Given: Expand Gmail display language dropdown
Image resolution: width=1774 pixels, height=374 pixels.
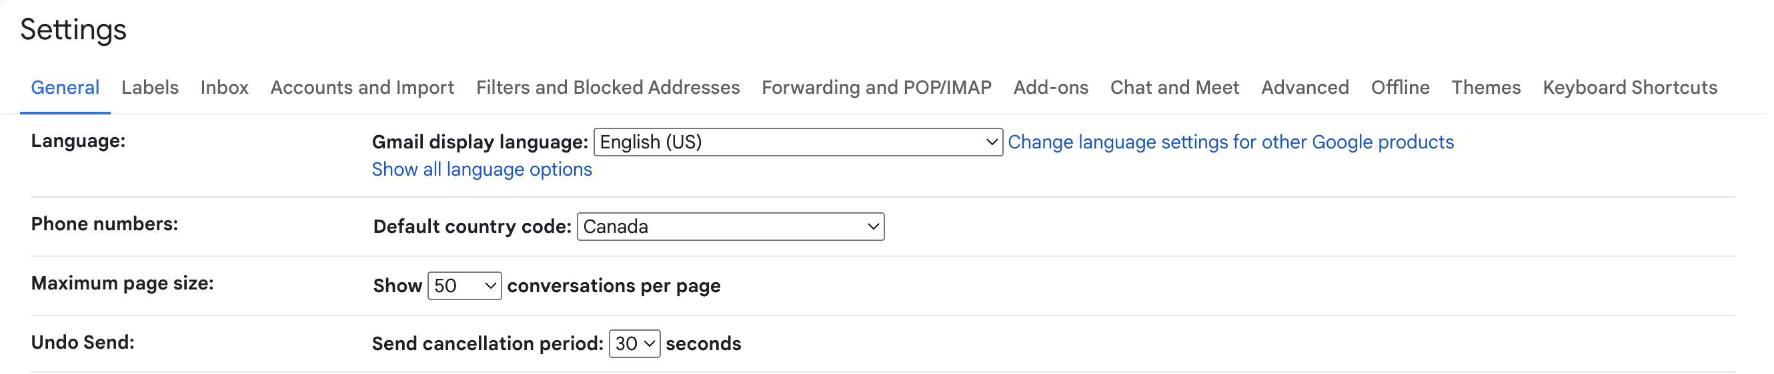Looking at the screenshot, I should [798, 142].
